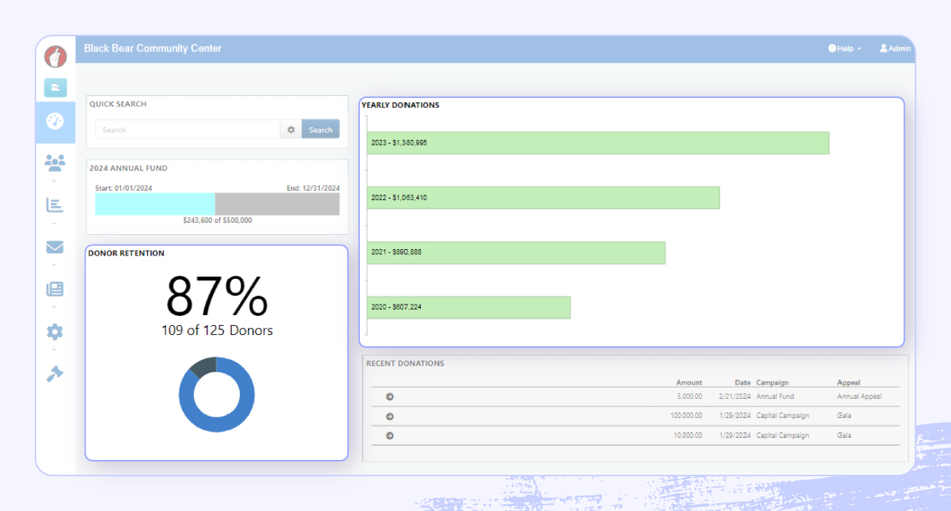
Task: Open the 100,000.00 Capital Campaign donation arrow
Action: [390, 416]
